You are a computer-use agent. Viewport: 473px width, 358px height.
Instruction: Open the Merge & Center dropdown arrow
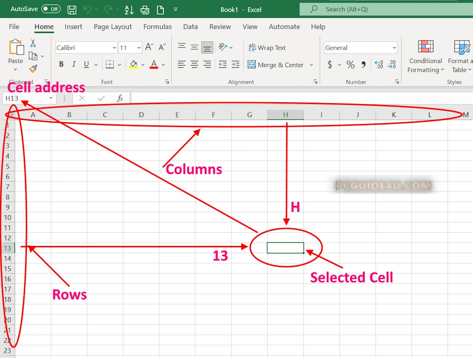click(311, 65)
